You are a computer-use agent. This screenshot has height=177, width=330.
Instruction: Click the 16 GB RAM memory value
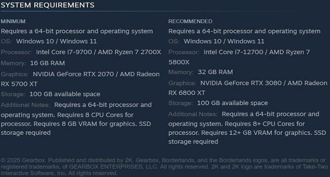47,63
